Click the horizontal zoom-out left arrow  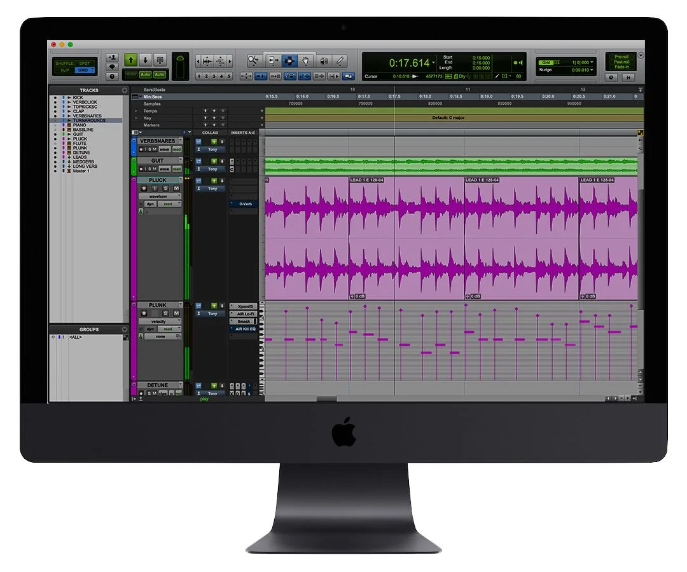(x=198, y=61)
